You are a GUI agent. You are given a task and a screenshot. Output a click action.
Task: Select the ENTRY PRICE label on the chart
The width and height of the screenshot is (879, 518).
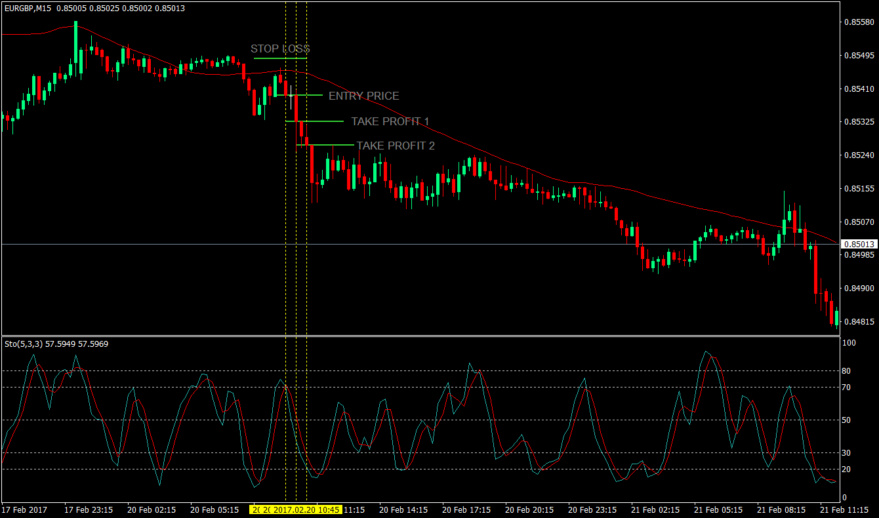363,96
